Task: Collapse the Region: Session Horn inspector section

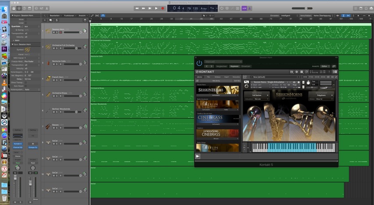Action: [12, 15]
